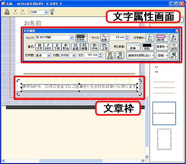The width and height of the screenshot is (186, 164).
Task: Open the 連続枠を使用しない dropdown
Action: (140, 55)
